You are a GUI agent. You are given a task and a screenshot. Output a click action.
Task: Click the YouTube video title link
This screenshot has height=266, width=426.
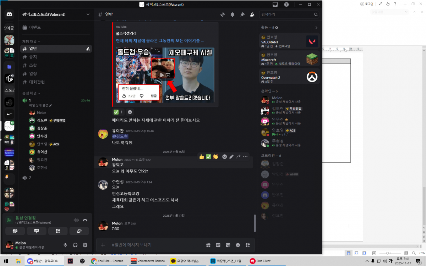tap(160, 40)
